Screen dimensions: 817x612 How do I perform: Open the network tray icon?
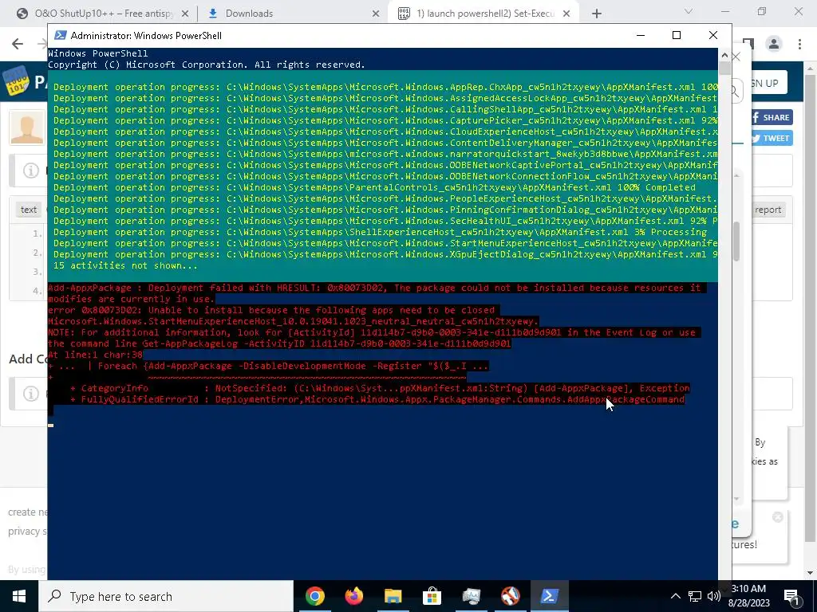695,596
